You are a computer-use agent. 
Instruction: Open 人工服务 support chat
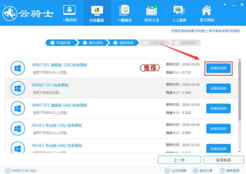point(179,14)
